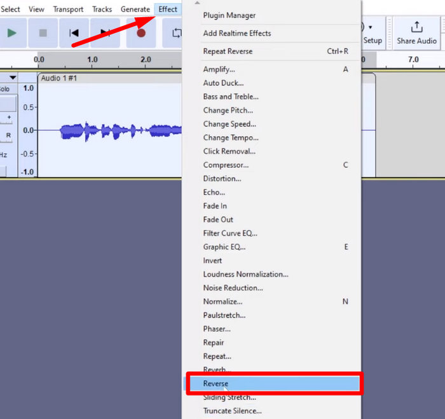This screenshot has width=445, height=419.
Task: Open Graphic EQ... effect
Action: click(271, 247)
